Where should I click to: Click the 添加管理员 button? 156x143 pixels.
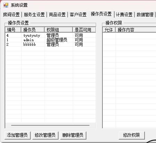click(x=17, y=135)
